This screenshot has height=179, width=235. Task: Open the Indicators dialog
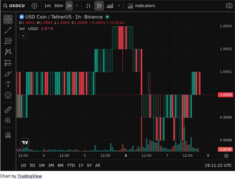coord(141,6)
